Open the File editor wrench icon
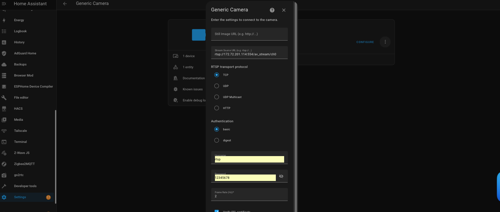 point(4,98)
